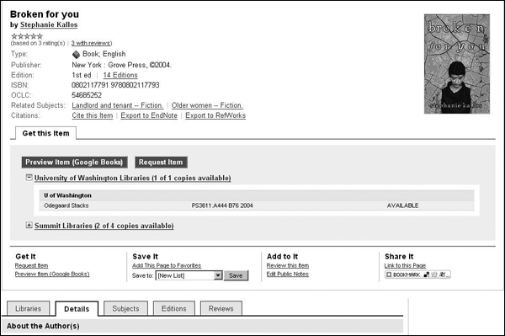Open the Subjects tab

125,308
